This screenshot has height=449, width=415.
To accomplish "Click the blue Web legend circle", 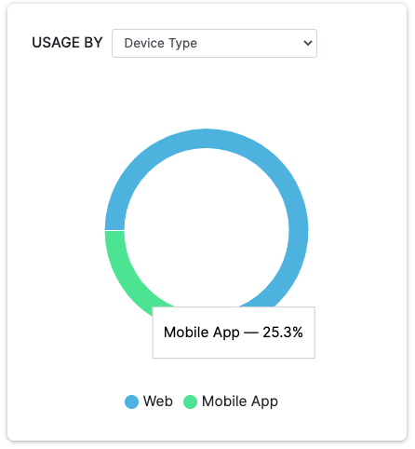I will [x=131, y=401].
